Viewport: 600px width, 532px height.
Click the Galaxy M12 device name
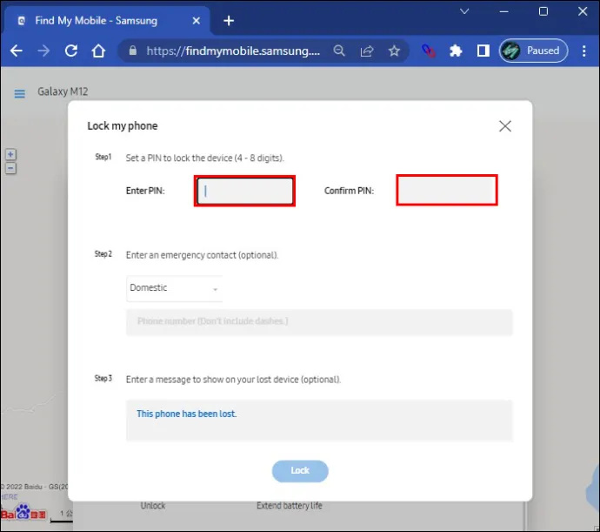pyautogui.click(x=63, y=91)
